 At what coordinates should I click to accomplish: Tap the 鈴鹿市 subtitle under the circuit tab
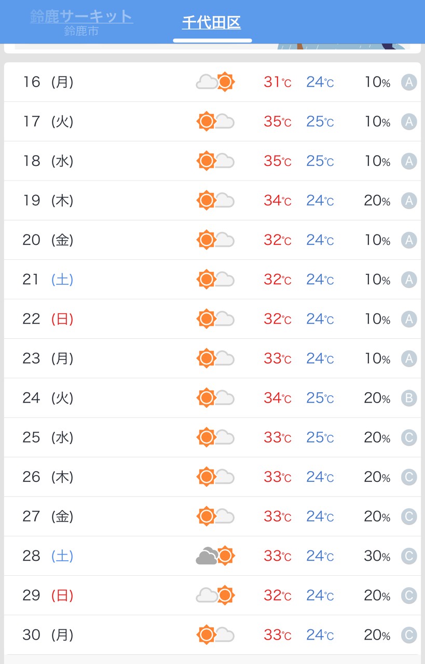click(81, 32)
